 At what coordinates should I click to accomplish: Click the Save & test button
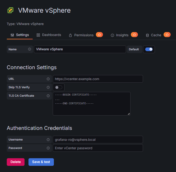pos(41,162)
